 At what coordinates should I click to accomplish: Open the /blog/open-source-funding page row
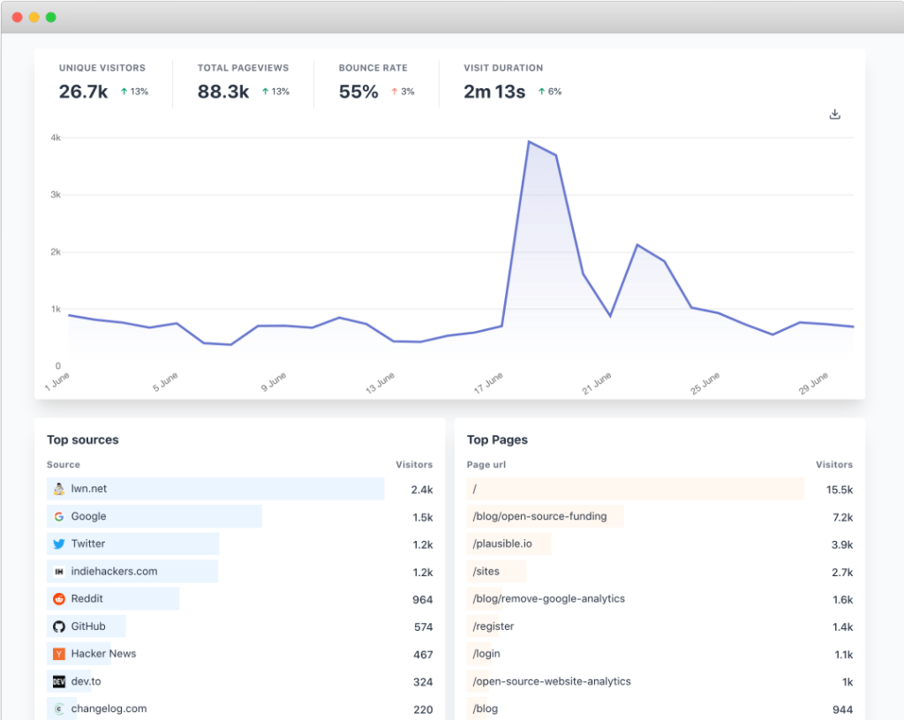(x=539, y=516)
